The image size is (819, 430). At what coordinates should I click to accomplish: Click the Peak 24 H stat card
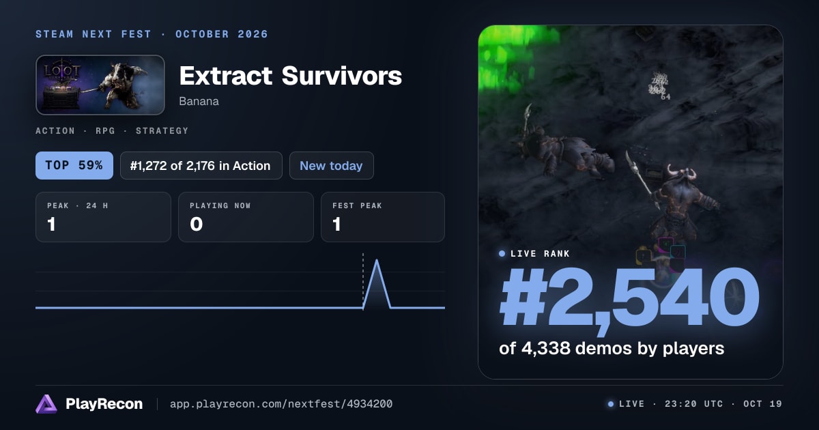pyautogui.click(x=103, y=217)
